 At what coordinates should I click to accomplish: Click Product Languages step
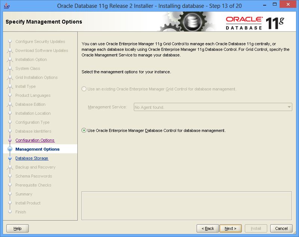pyautogui.click(x=33, y=95)
